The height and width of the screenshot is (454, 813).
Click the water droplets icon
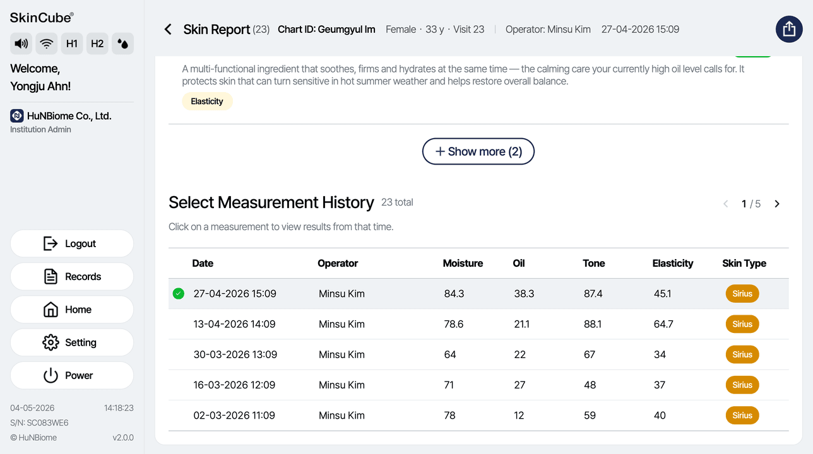122,44
